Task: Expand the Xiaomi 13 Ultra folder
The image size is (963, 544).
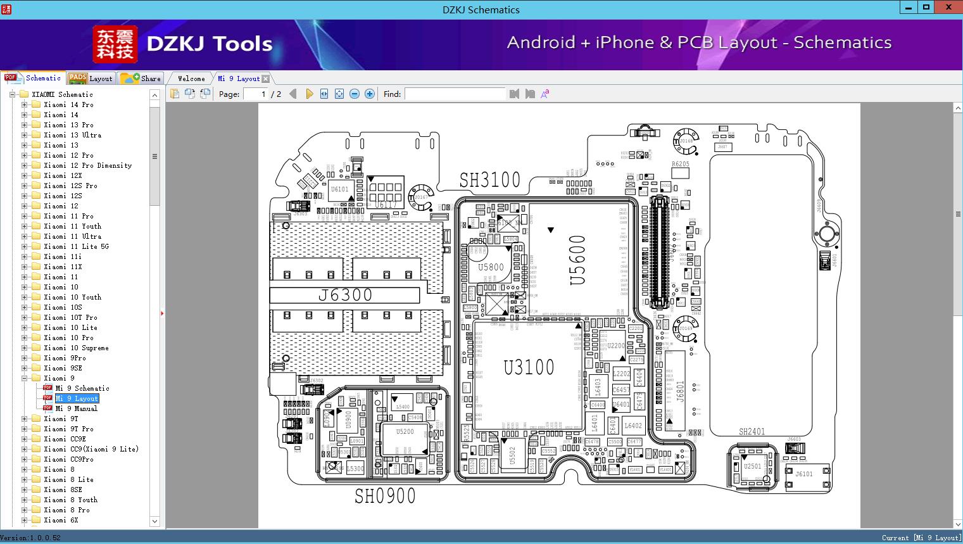Action: tap(25, 135)
